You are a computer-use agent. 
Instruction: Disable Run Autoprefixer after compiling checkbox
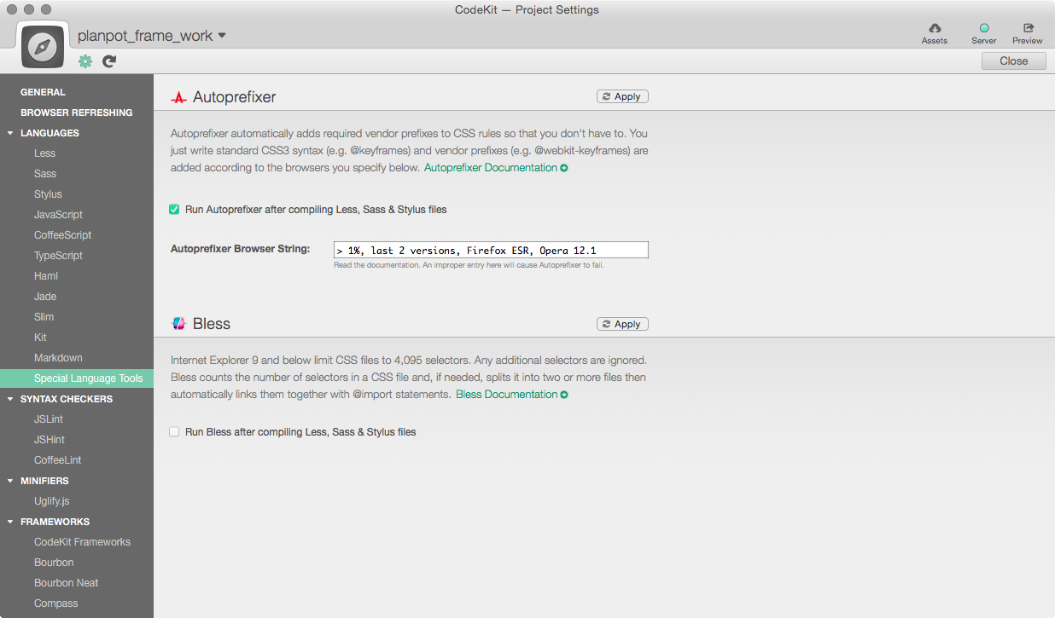174,209
